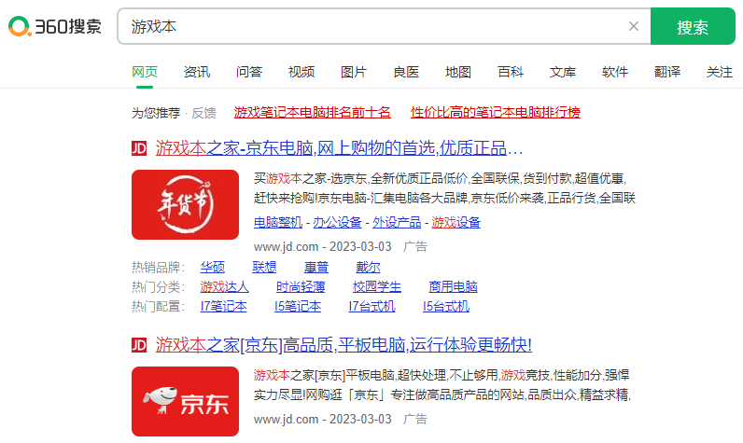This screenshot has width=743, height=443.
Task: Open result 游戏本之家[京东]高品质,平板电脑
Action: [x=343, y=344]
